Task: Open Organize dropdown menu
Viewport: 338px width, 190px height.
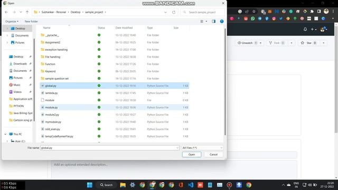Action: coord(12,21)
